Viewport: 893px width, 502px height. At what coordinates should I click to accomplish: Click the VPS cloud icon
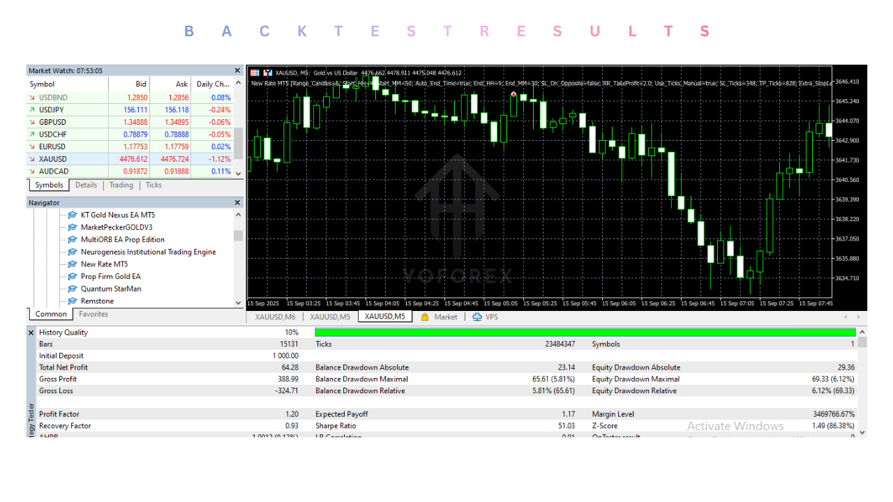point(476,317)
